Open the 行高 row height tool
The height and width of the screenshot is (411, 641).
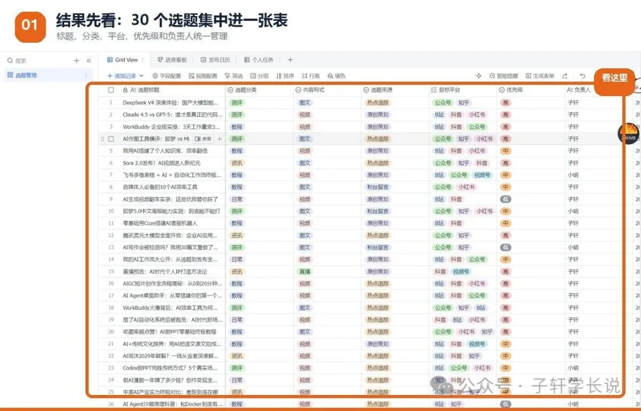(x=310, y=75)
